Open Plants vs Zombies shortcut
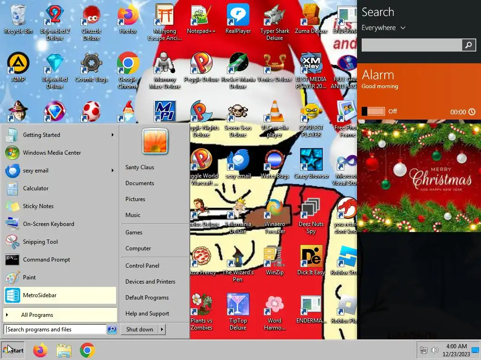This screenshot has height=360, width=481. 201,312
